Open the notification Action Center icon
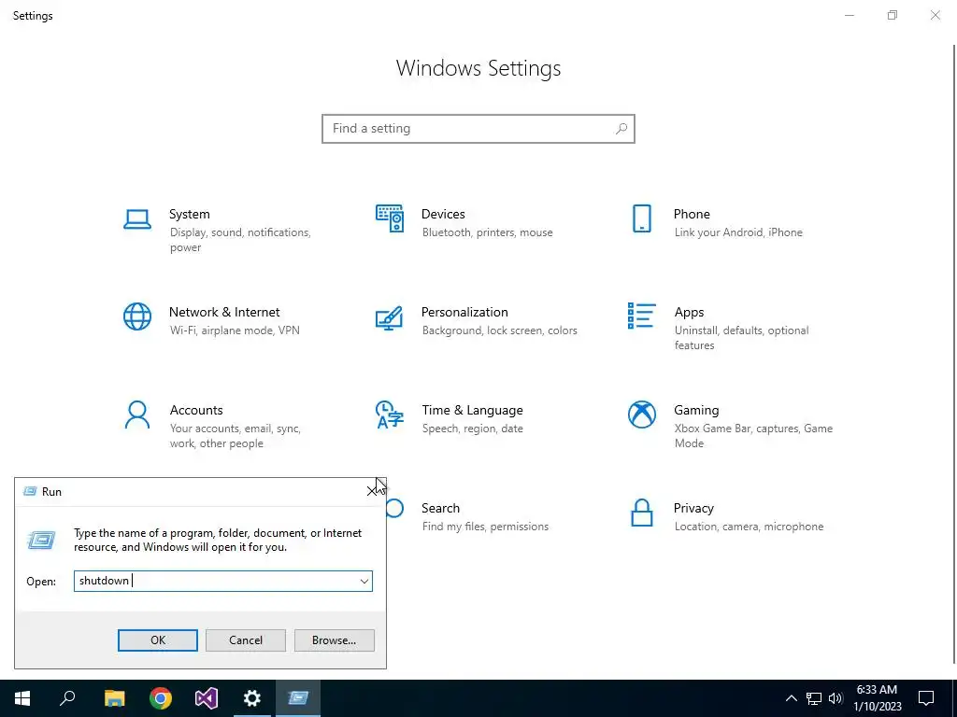 (926, 698)
